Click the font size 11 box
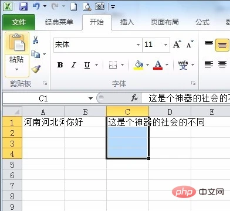 tap(153, 45)
